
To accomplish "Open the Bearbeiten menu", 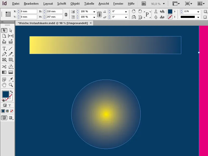I will click(x=31, y=4).
